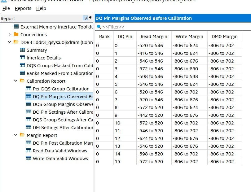Image resolution: width=251 pixels, height=192 pixels.
Task: Click the Calibration Report folder icon
Action: coord(22,81)
